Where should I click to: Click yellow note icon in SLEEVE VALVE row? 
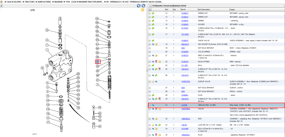coord(153,81)
